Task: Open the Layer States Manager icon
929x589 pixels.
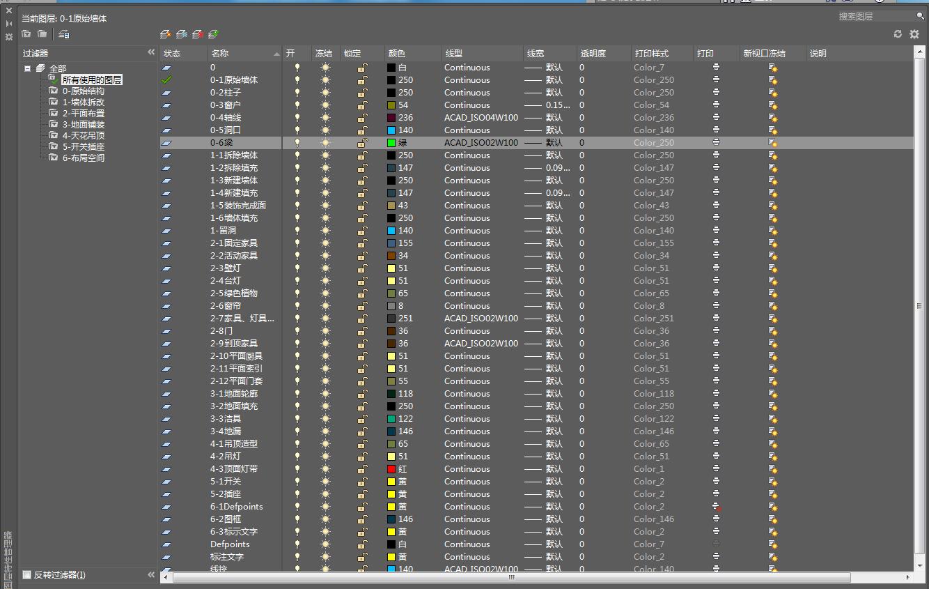Action: (64, 33)
